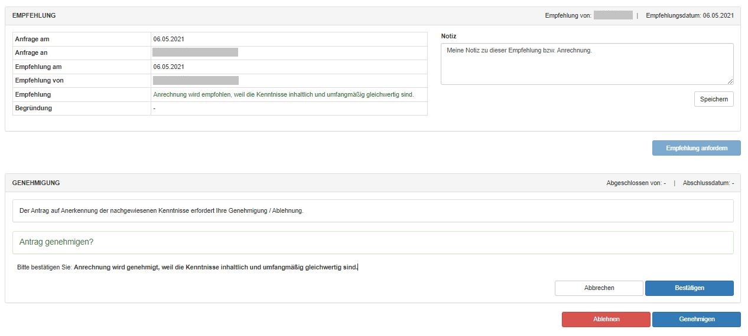Click the GENEHMIGUNG panel header
The image size is (748, 336).
[36, 183]
